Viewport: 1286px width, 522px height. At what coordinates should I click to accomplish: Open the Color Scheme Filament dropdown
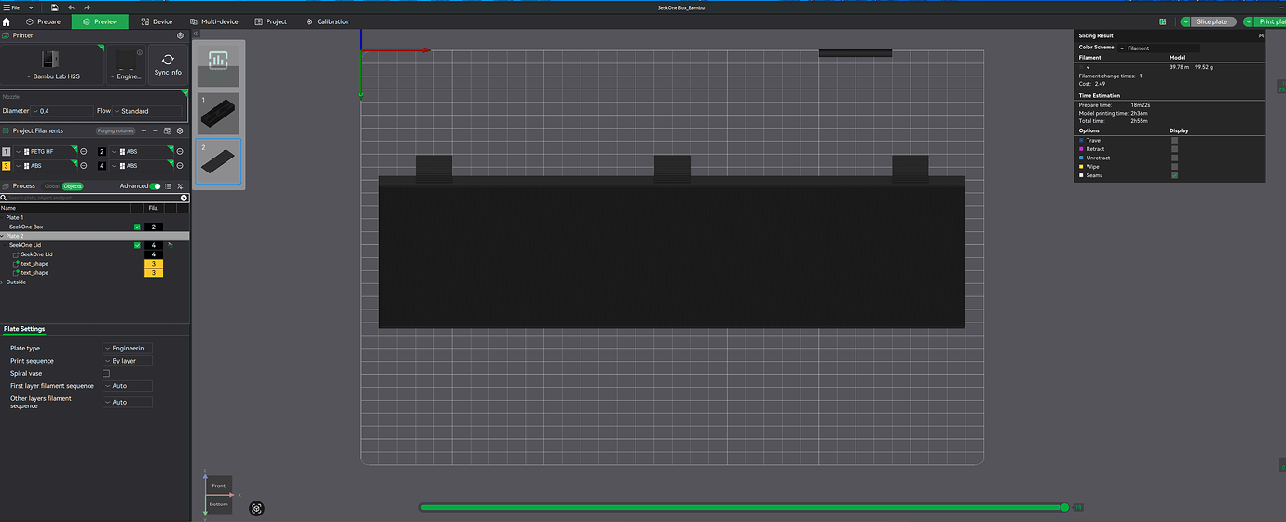pos(1158,48)
